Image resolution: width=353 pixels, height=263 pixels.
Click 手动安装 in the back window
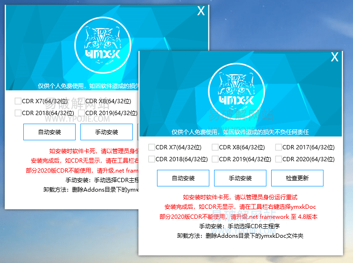[x=107, y=132]
